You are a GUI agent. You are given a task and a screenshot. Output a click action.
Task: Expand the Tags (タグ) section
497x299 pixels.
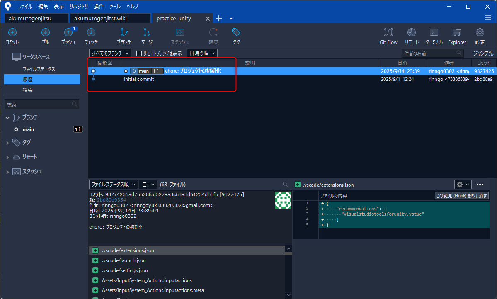pyautogui.click(x=7, y=143)
